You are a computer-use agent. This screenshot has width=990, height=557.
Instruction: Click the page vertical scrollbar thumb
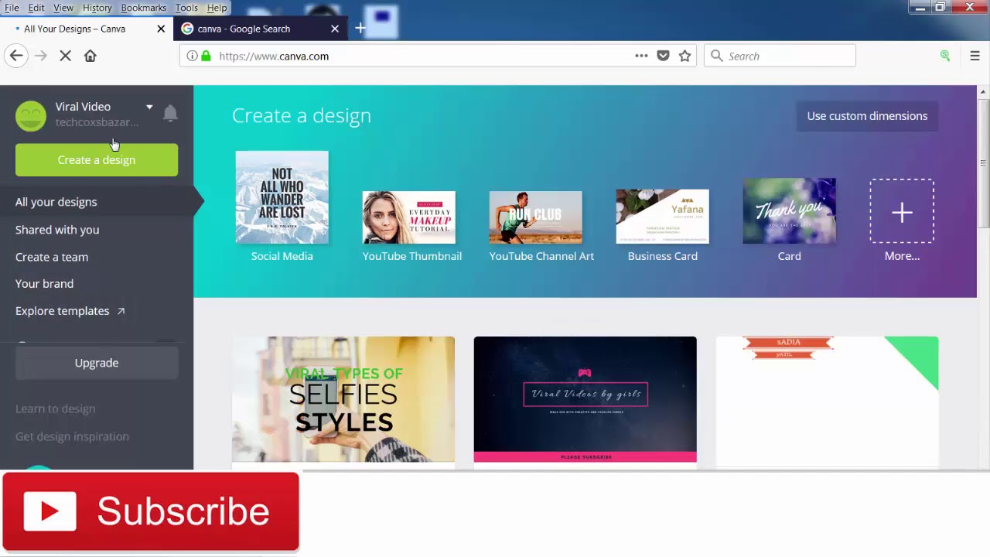click(983, 164)
